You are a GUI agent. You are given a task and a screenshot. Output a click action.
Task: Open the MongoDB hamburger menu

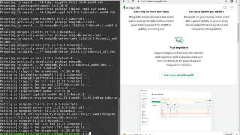[x=232, y=7]
